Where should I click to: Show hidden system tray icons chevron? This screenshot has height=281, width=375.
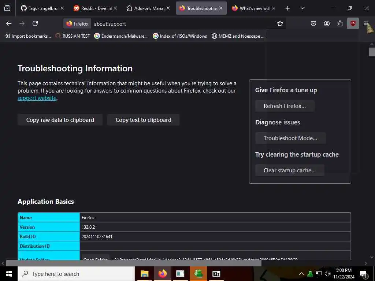coord(301,274)
